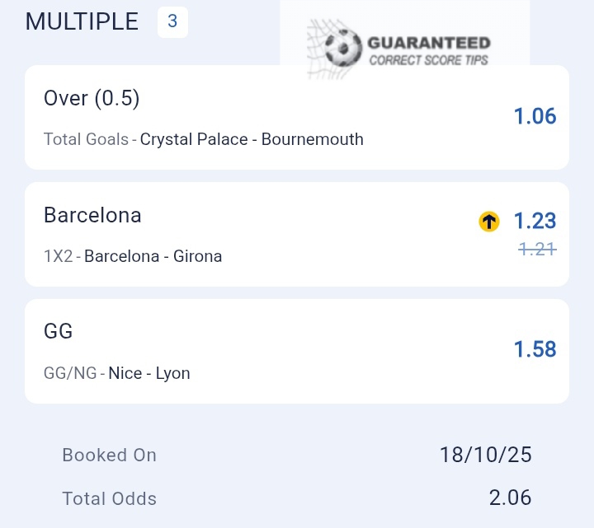594x528 pixels.
Task: Open the Barcelona - Girona 1X2 match line
Action: [153, 256]
